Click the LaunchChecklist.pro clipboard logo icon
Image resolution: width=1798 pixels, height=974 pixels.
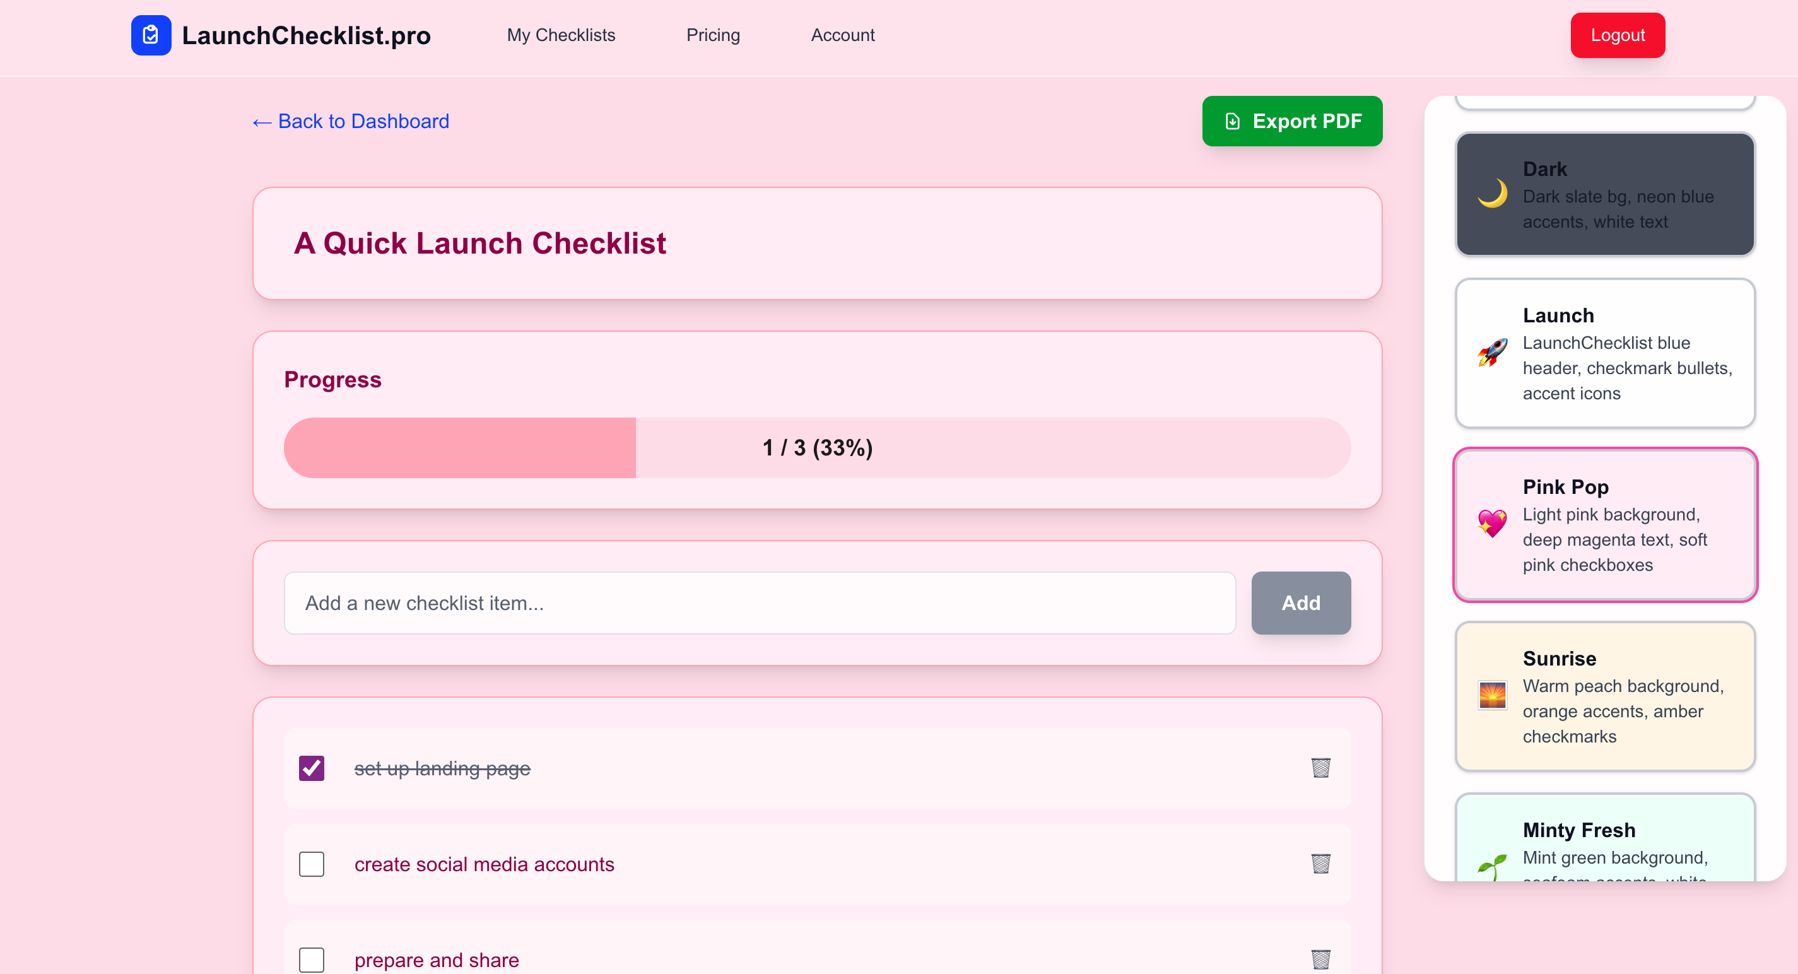tap(151, 35)
